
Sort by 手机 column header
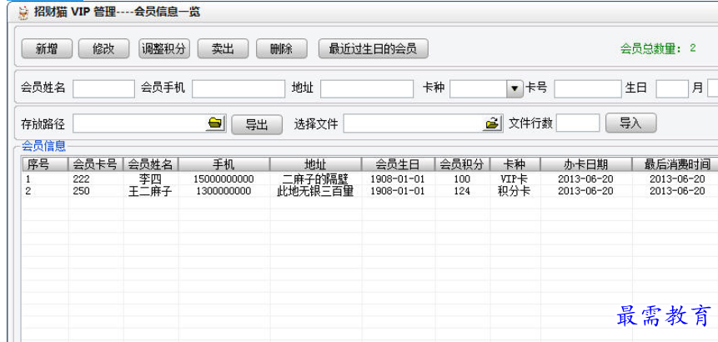tap(224, 164)
